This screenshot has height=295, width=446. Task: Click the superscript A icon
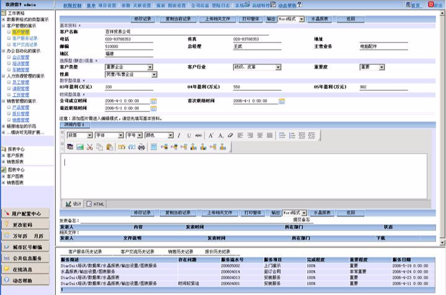coord(211,135)
